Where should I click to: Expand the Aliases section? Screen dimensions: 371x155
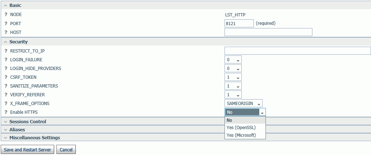coord(17,129)
